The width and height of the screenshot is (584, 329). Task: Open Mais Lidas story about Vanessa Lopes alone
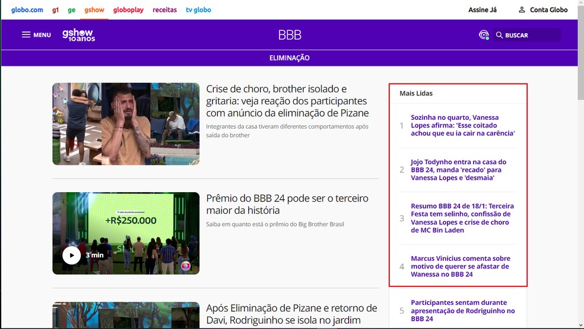(462, 126)
